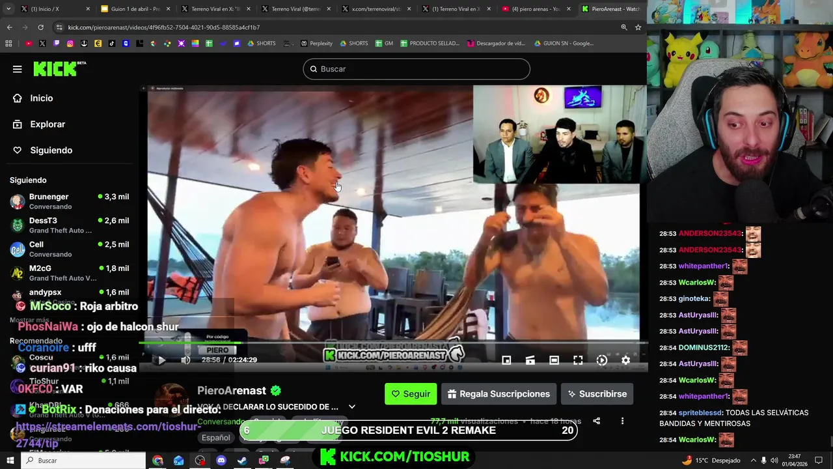Open the PRODUCTO SELLAD... bookmark
Screen dimensions: 833x469
point(430,44)
